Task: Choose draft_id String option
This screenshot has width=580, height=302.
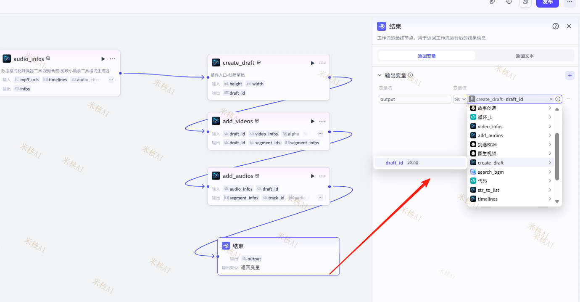Action: [x=394, y=163]
